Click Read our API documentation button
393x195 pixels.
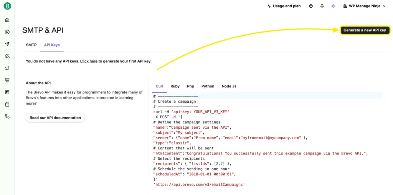(x=55, y=118)
